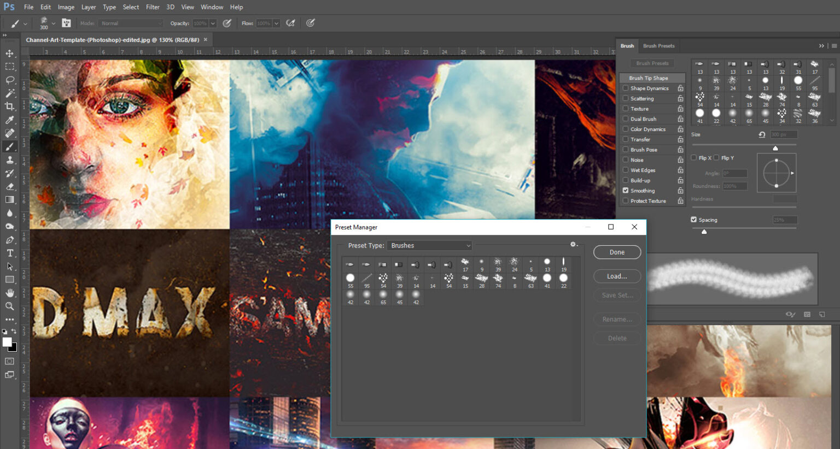840x449 pixels.
Task: Check the Flip X option
Action: [x=694, y=158]
